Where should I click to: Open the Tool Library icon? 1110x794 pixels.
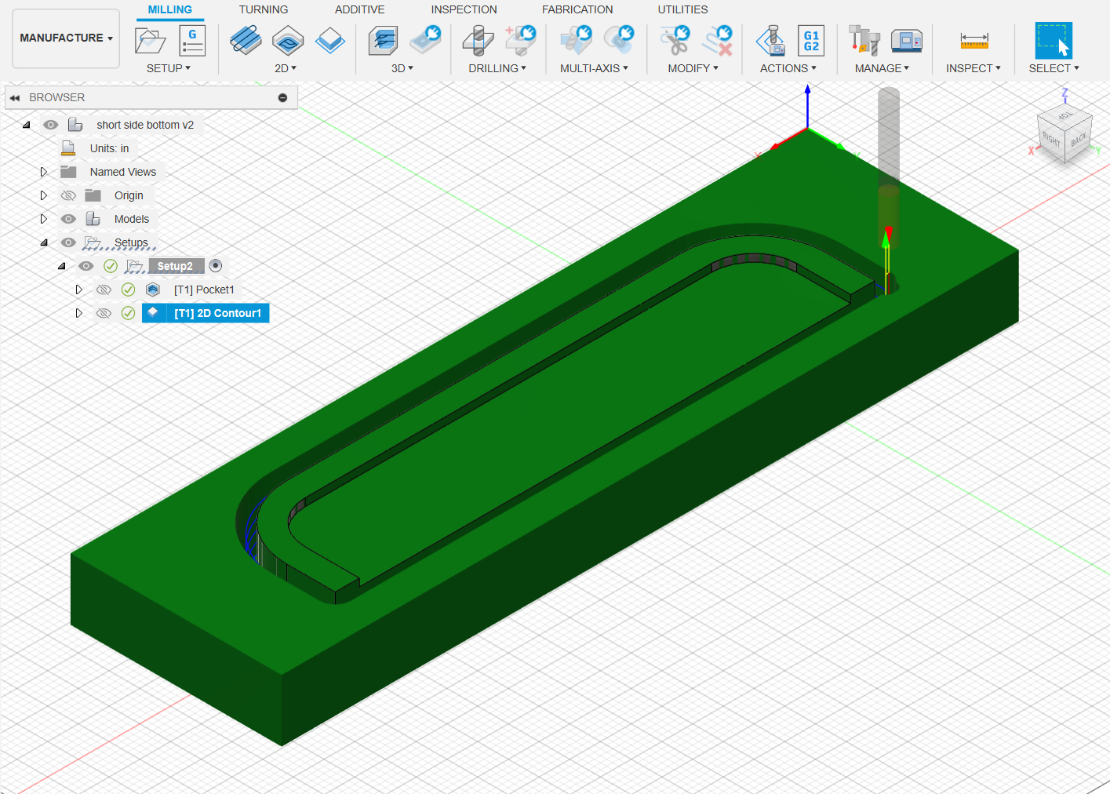864,40
